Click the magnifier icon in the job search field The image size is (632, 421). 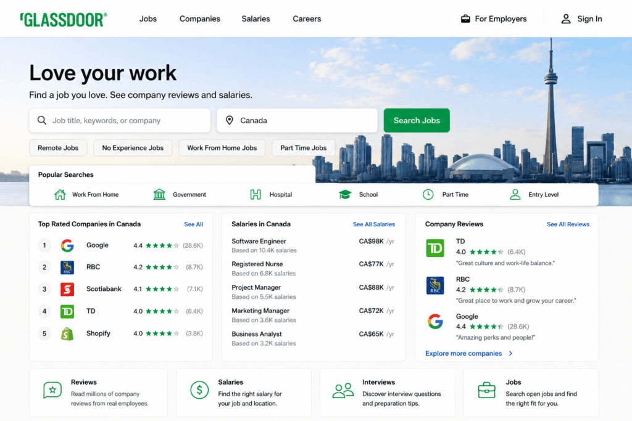[x=42, y=120]
